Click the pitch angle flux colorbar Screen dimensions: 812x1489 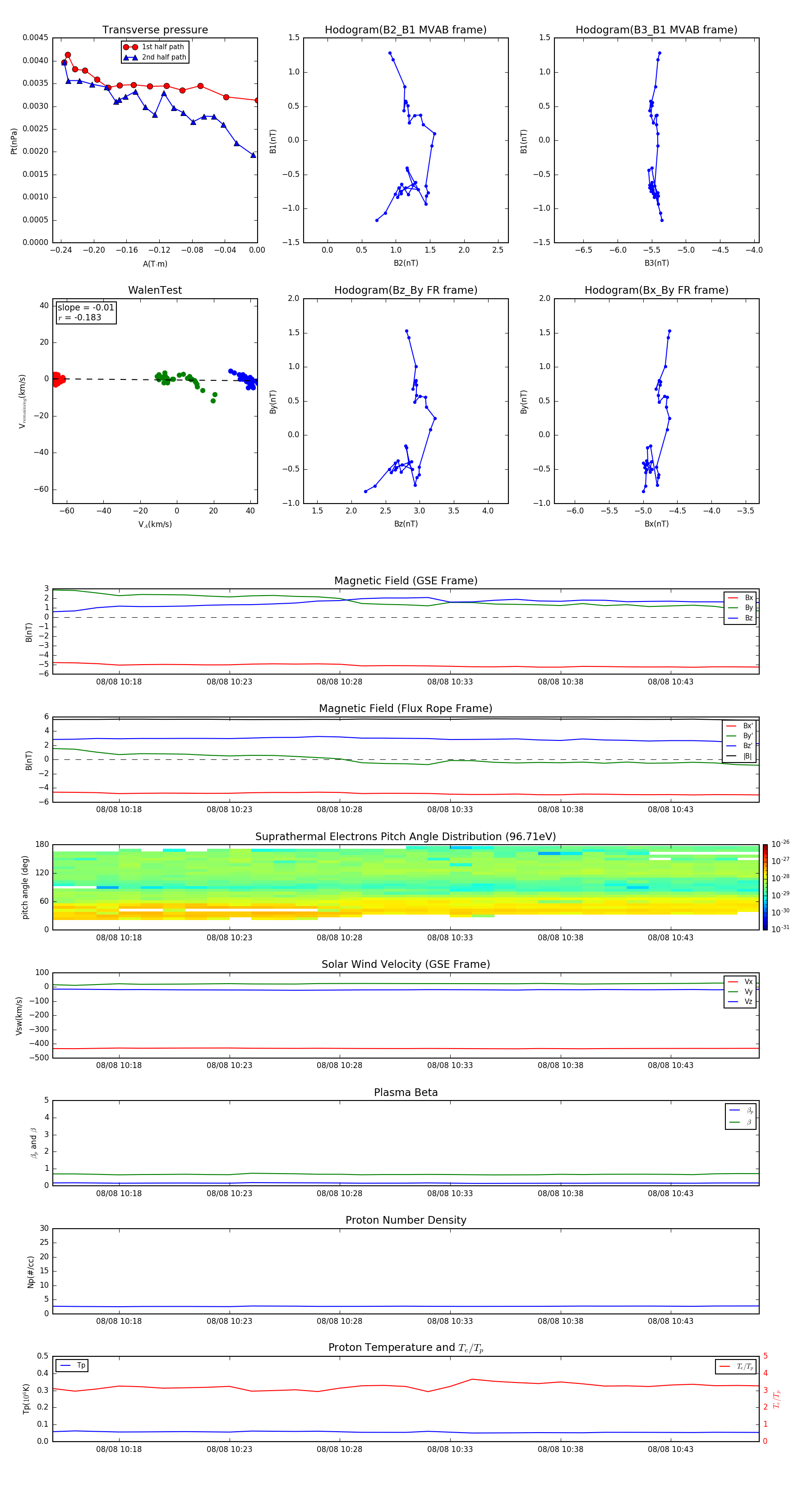765,887
